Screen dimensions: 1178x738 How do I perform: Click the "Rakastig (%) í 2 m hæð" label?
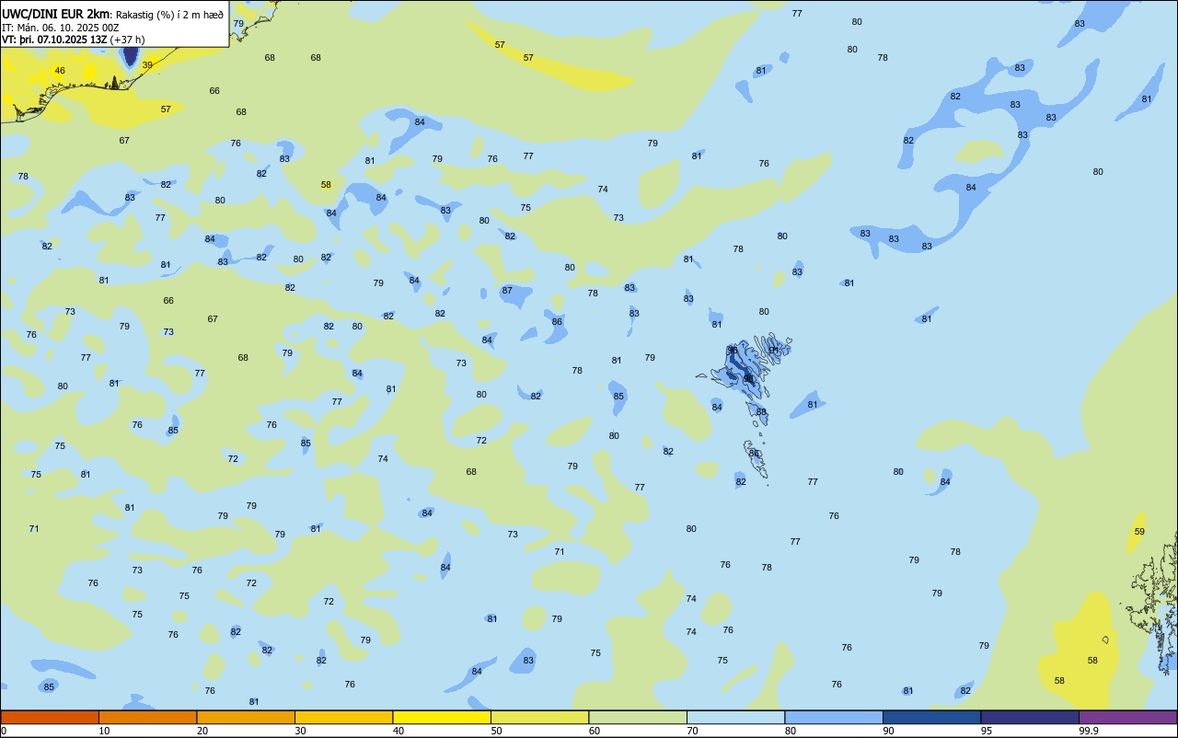(x=169, y=14)
